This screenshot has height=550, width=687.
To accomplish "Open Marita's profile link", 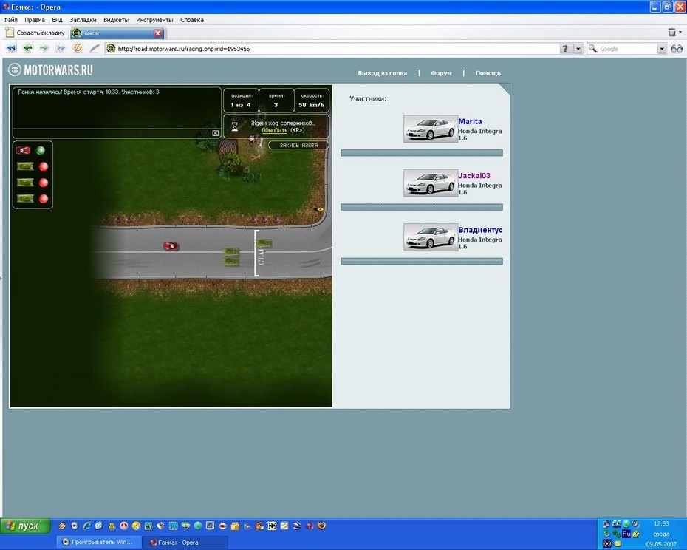I will pos(470,121).
